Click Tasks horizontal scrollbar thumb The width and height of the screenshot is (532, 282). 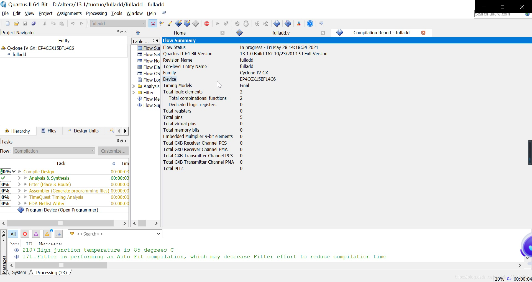[60, 223]
